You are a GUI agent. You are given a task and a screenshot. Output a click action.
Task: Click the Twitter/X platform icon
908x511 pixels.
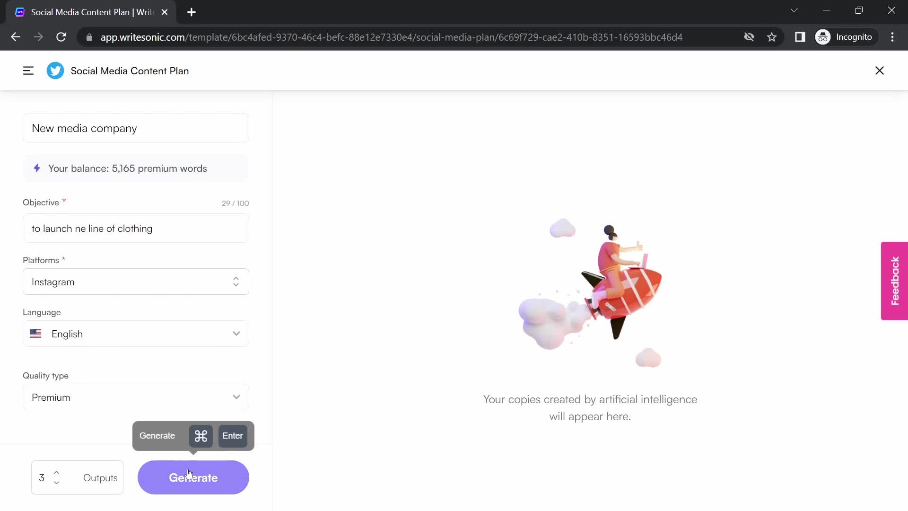click(55, 70)
